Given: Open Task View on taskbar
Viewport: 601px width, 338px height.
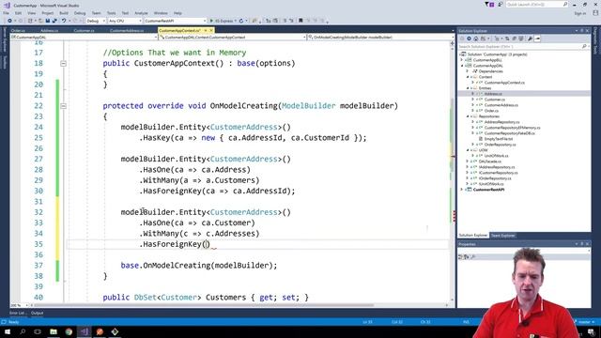Looking at the screenshot, I should 38,331.
